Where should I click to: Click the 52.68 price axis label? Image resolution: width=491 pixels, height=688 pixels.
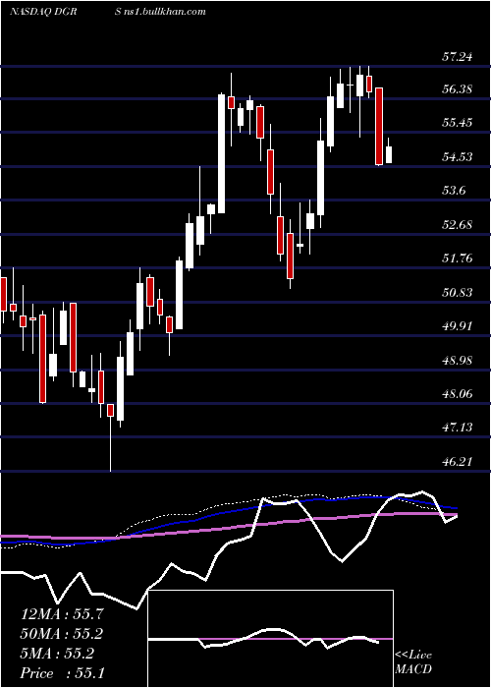pos(457,225)
